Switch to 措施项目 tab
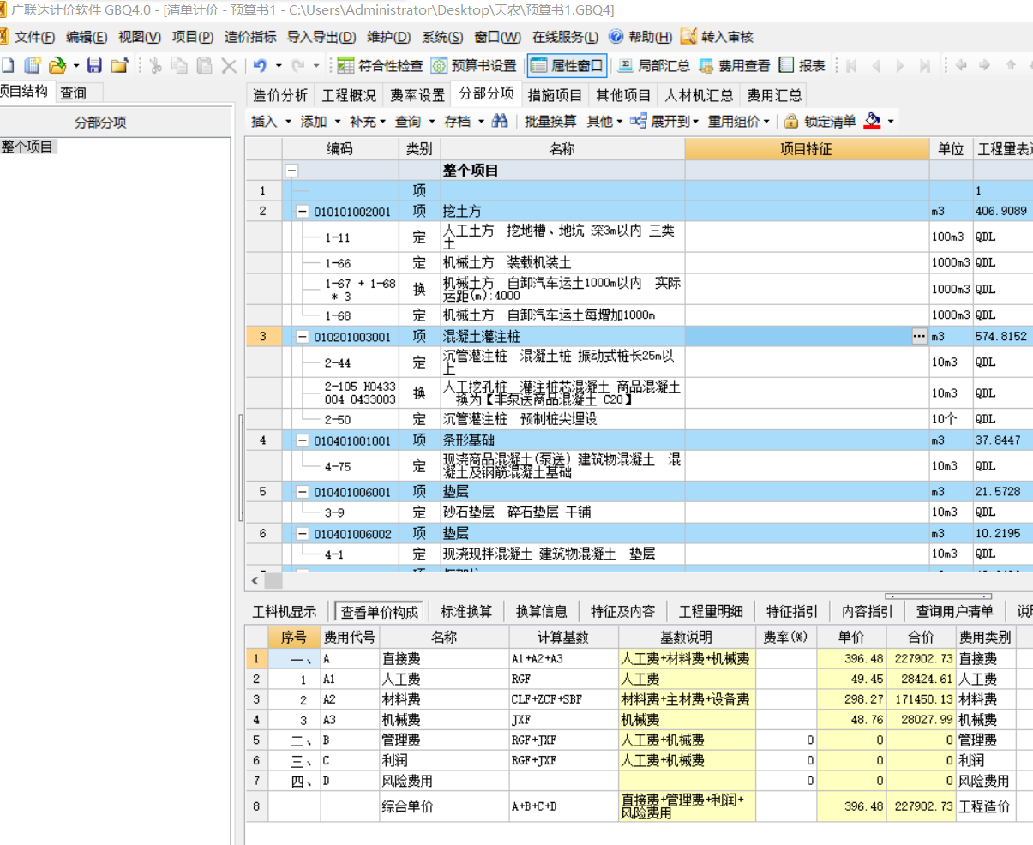This screenshot has width=1033, height=845. click(555, 95)
